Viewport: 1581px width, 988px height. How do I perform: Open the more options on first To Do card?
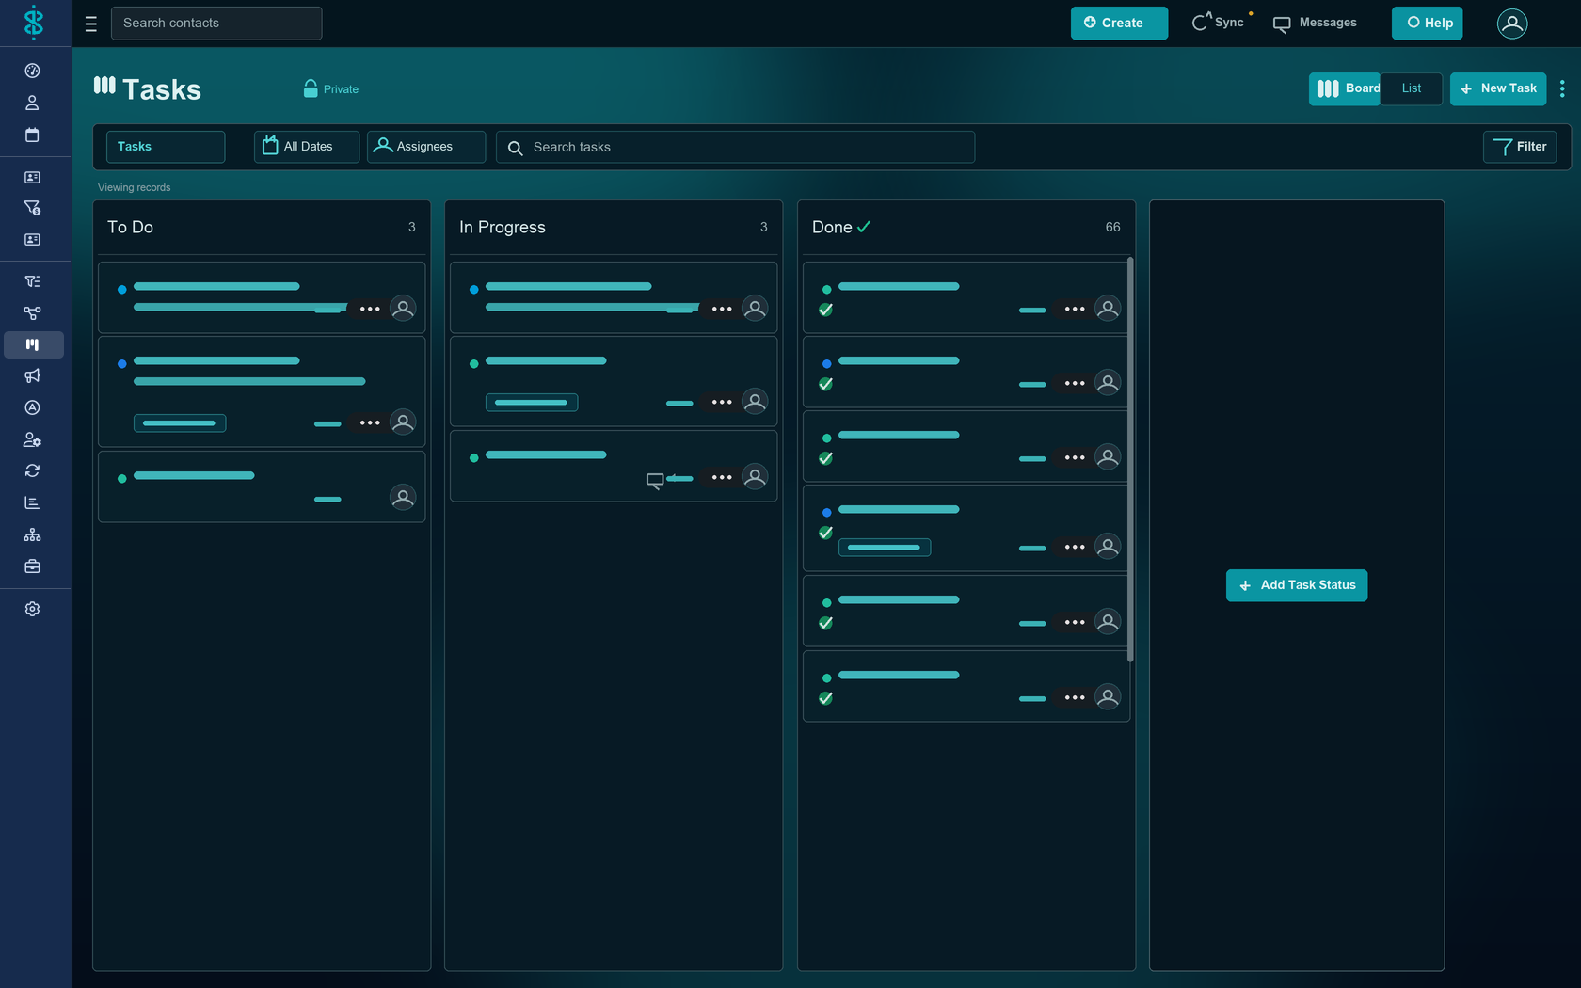(370, 309)
